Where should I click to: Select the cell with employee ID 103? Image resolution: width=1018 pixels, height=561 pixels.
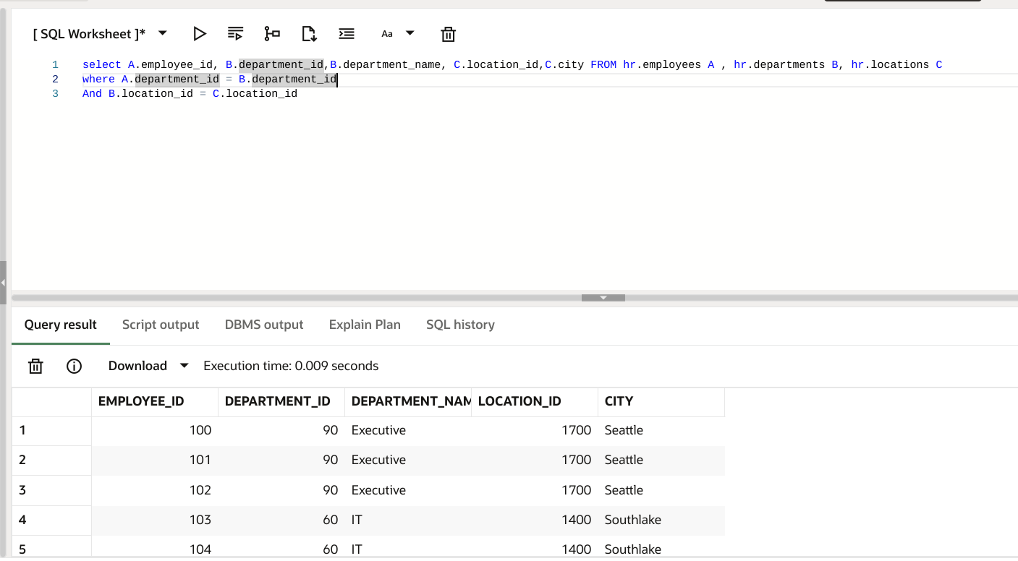155,520
